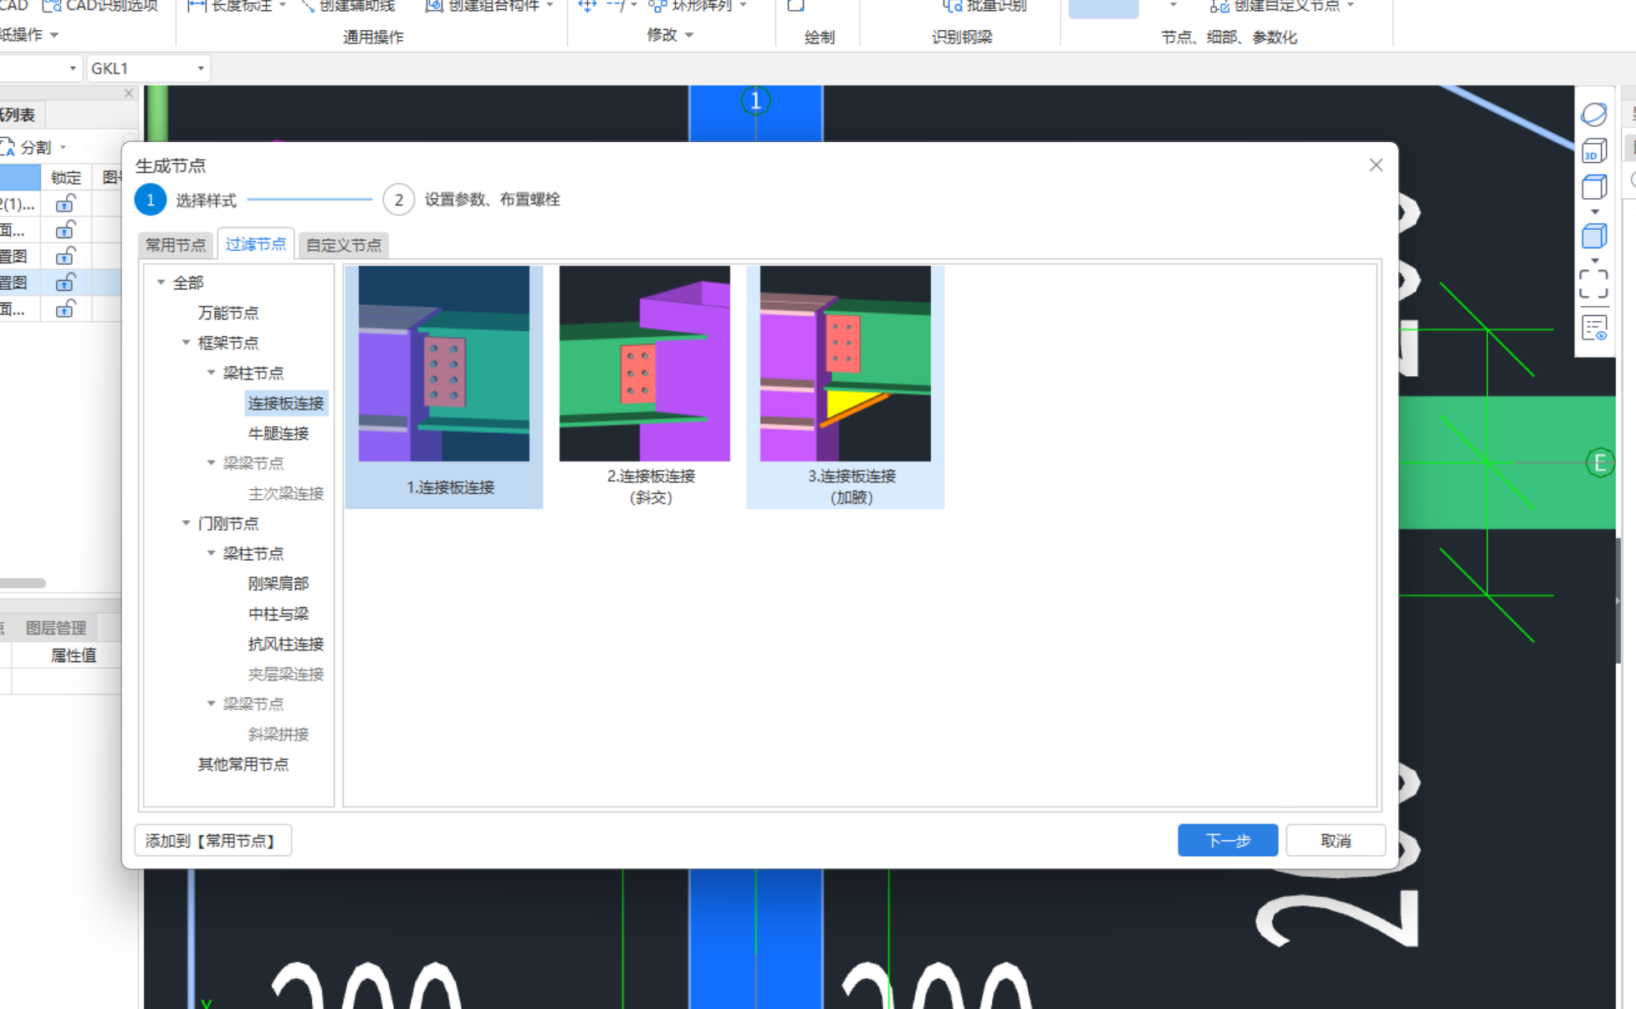Toggle lock icon in second list row

click(65, 230)
